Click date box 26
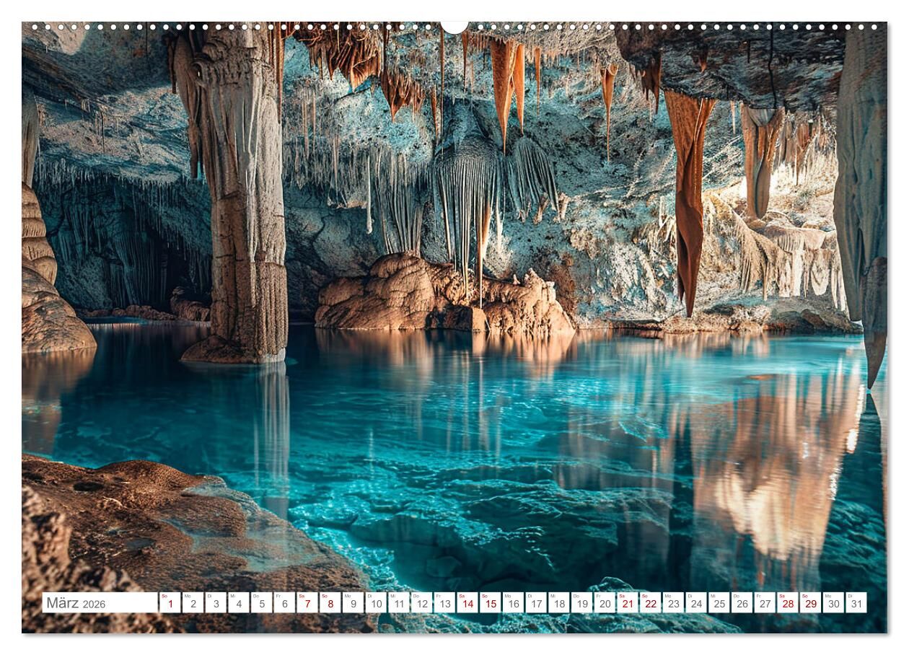Image resolution: width=909 pixels, height=655 pixels. point(742,603)
